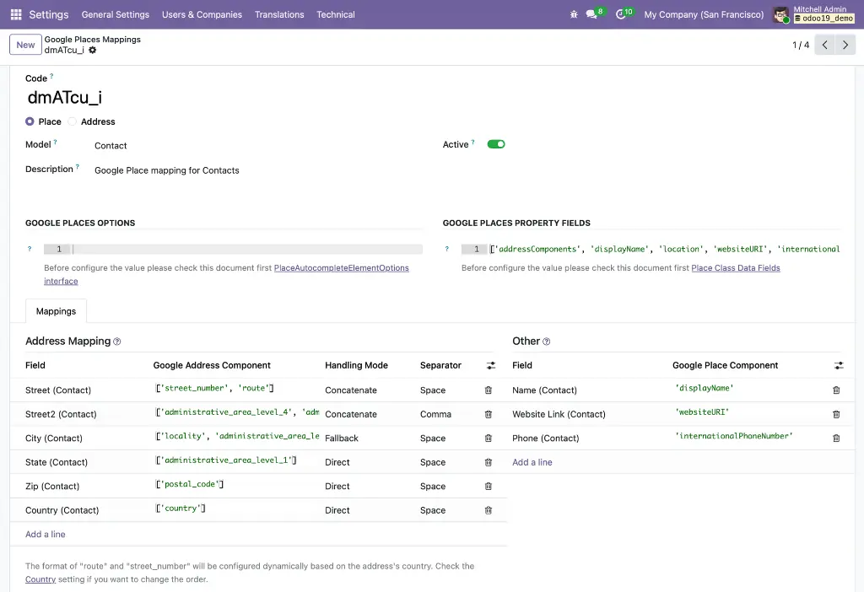This screenshot has width=864, height=592.
Task: Add a line in Address Mapping
Action: [46, 534]
